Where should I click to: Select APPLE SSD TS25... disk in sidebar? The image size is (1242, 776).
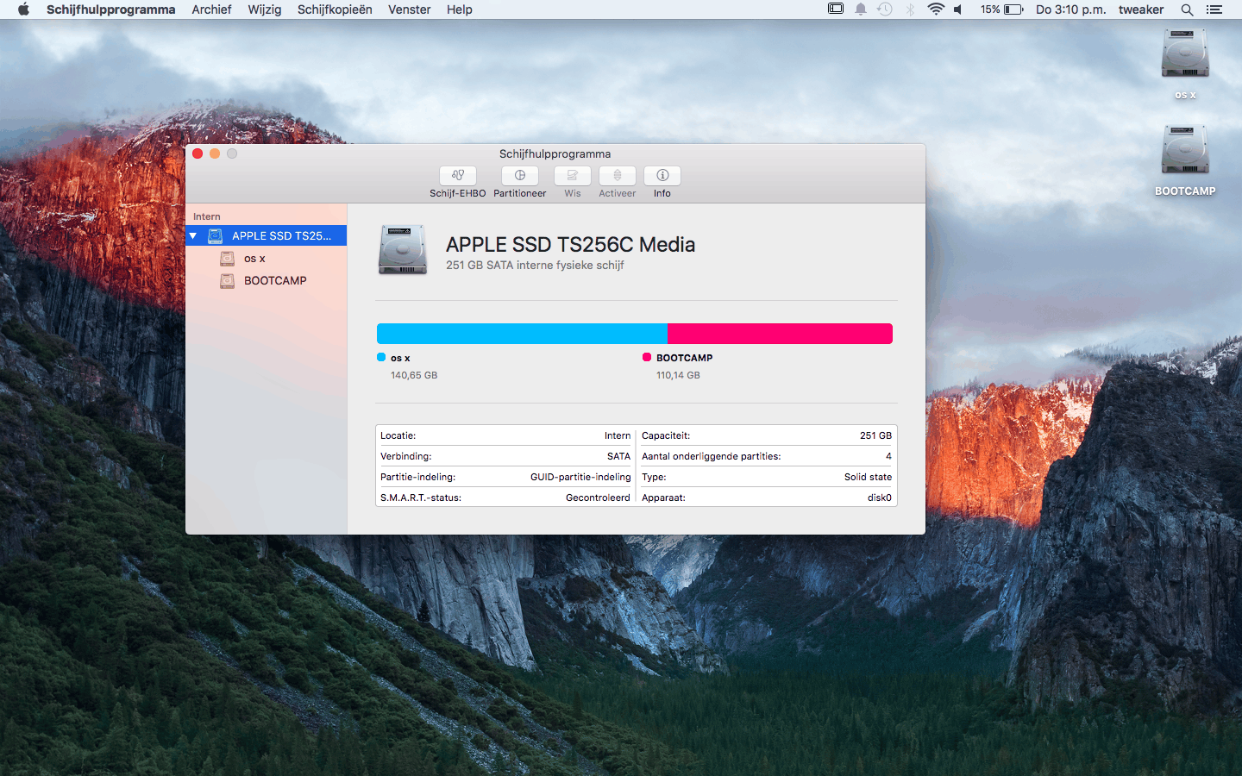(x=267, y=235)
